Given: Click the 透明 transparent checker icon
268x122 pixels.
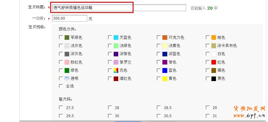Looking at the screenshot, I should tap(67, 79).
